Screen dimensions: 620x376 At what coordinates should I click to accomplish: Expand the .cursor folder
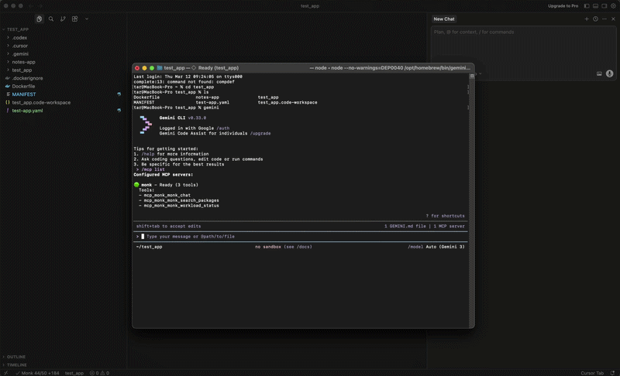(20, 46)
